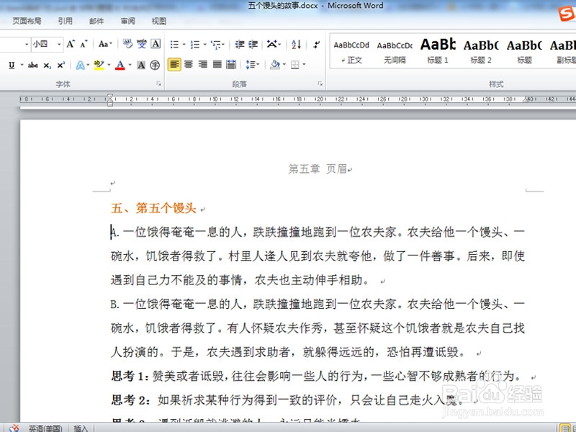
Task: Toggle subscript formatting
Action: click(x=47, y=65)
